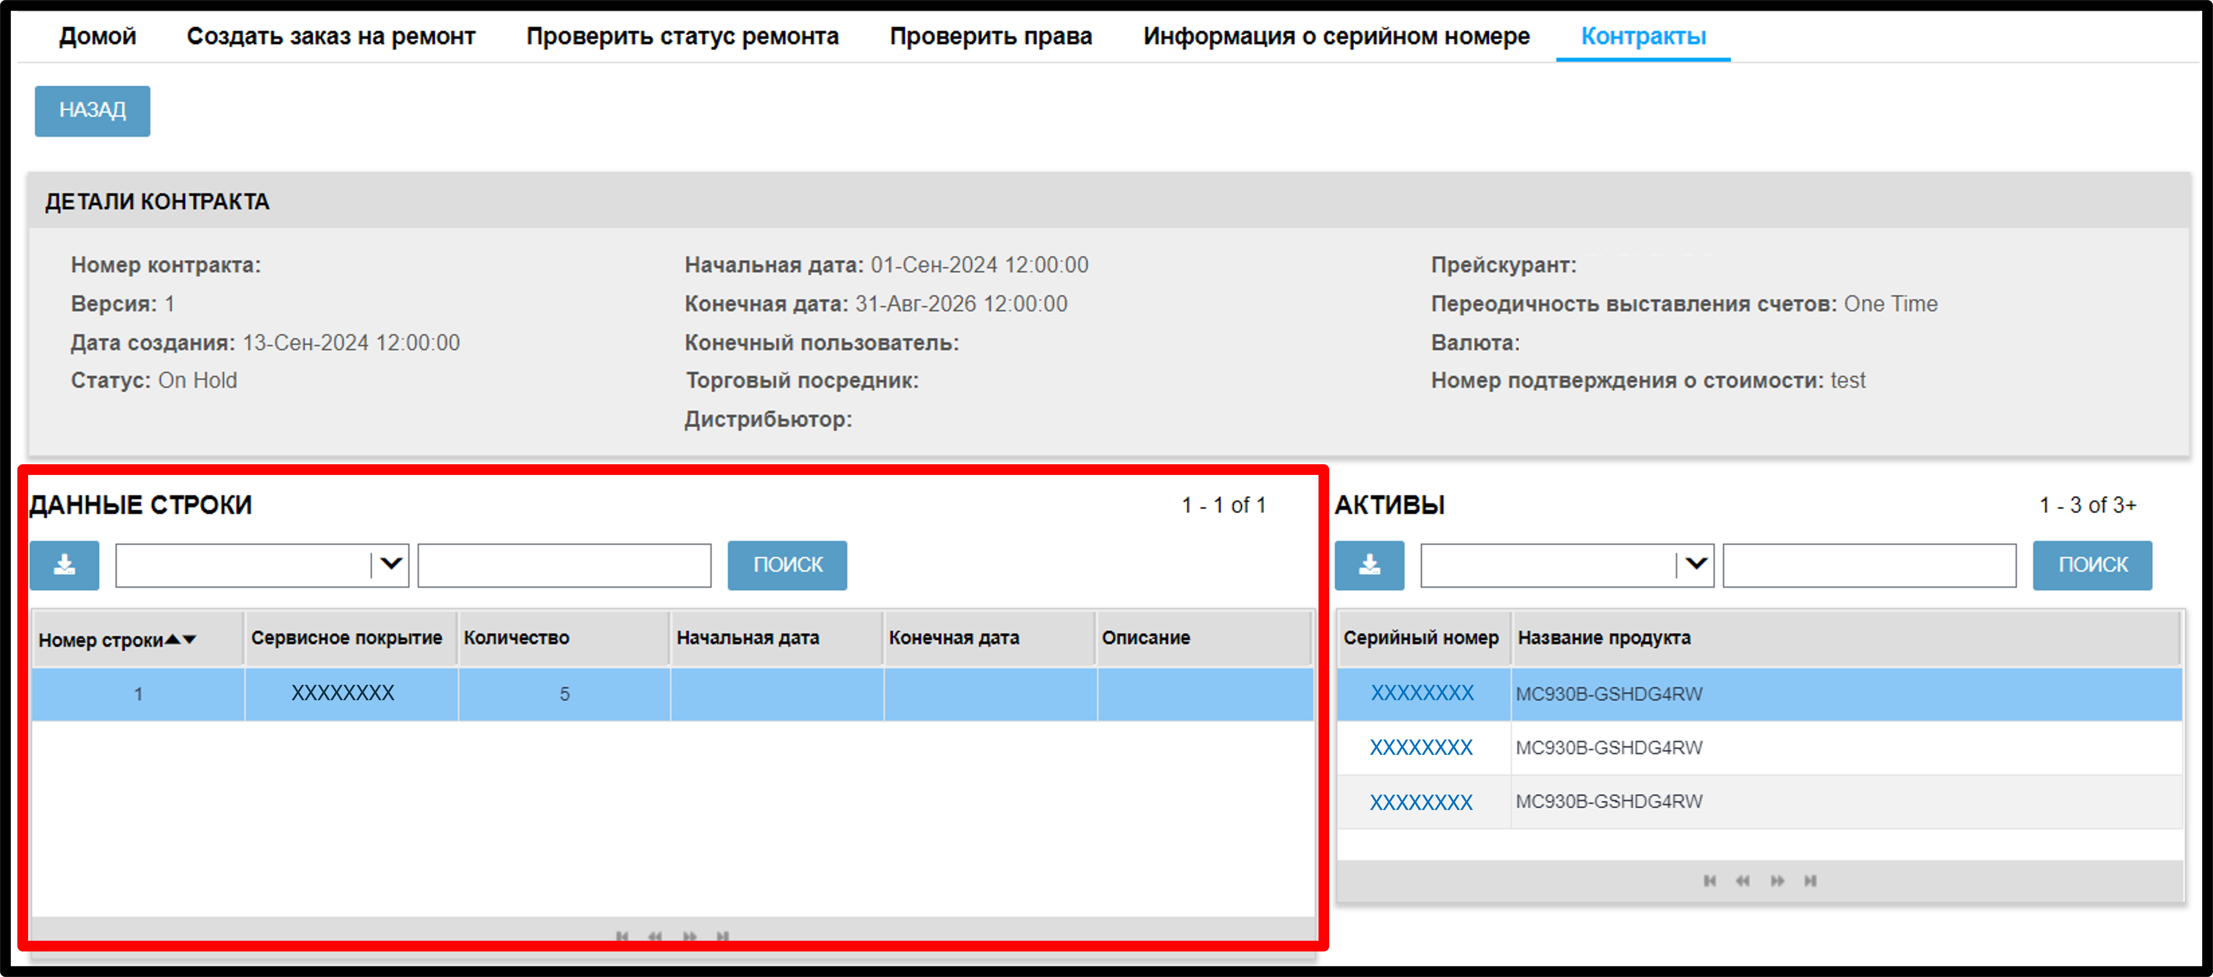Click the Line Data search text field

(564, 565)
